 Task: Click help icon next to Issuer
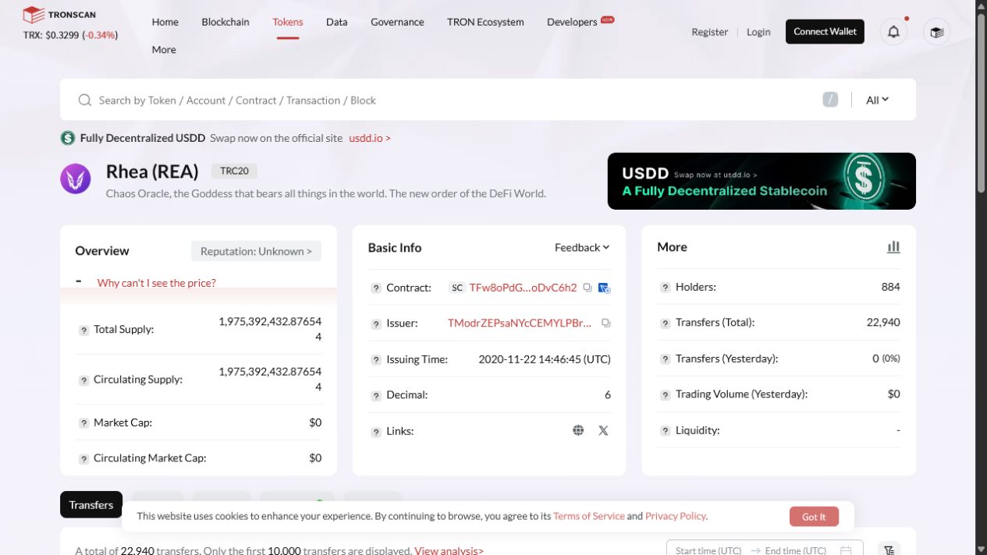(376, 323)
